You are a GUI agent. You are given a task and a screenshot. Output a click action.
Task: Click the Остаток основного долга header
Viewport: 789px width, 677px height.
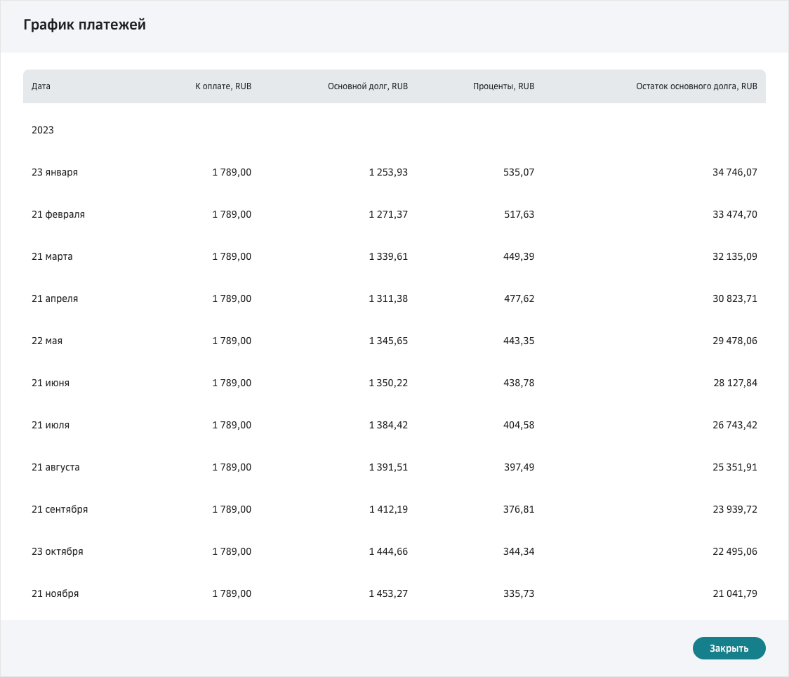click(696, 86)
